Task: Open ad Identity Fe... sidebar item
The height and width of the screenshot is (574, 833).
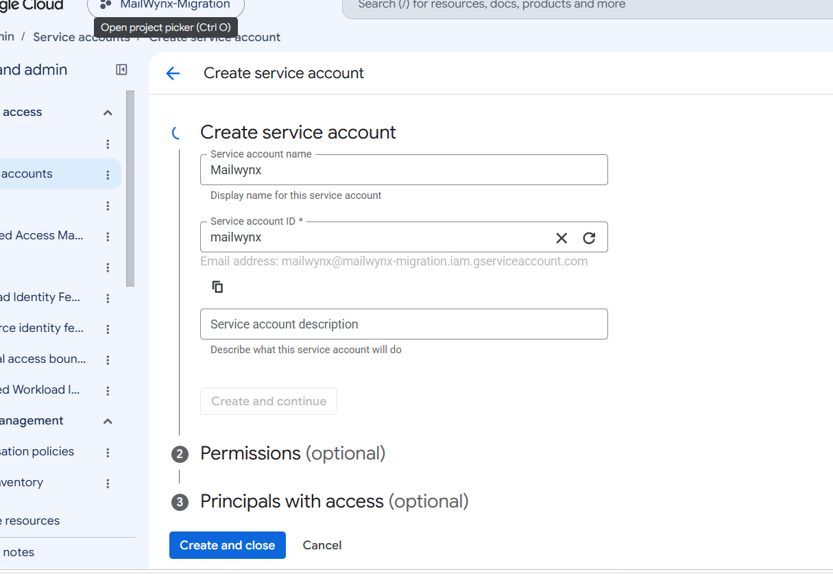Action: click(x=40, y=297)
